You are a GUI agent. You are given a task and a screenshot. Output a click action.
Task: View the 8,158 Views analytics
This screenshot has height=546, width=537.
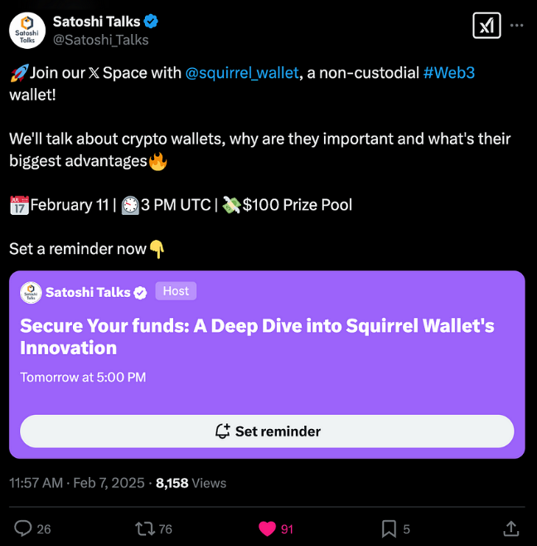191,483
